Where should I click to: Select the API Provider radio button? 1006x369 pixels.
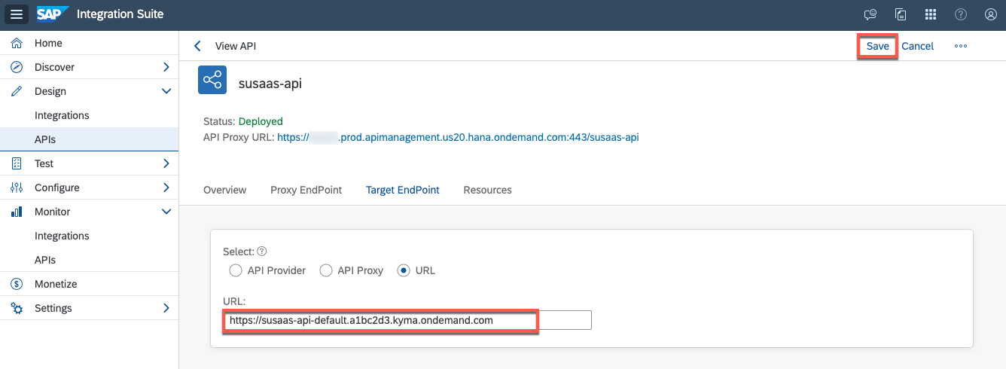pos(236,270)
